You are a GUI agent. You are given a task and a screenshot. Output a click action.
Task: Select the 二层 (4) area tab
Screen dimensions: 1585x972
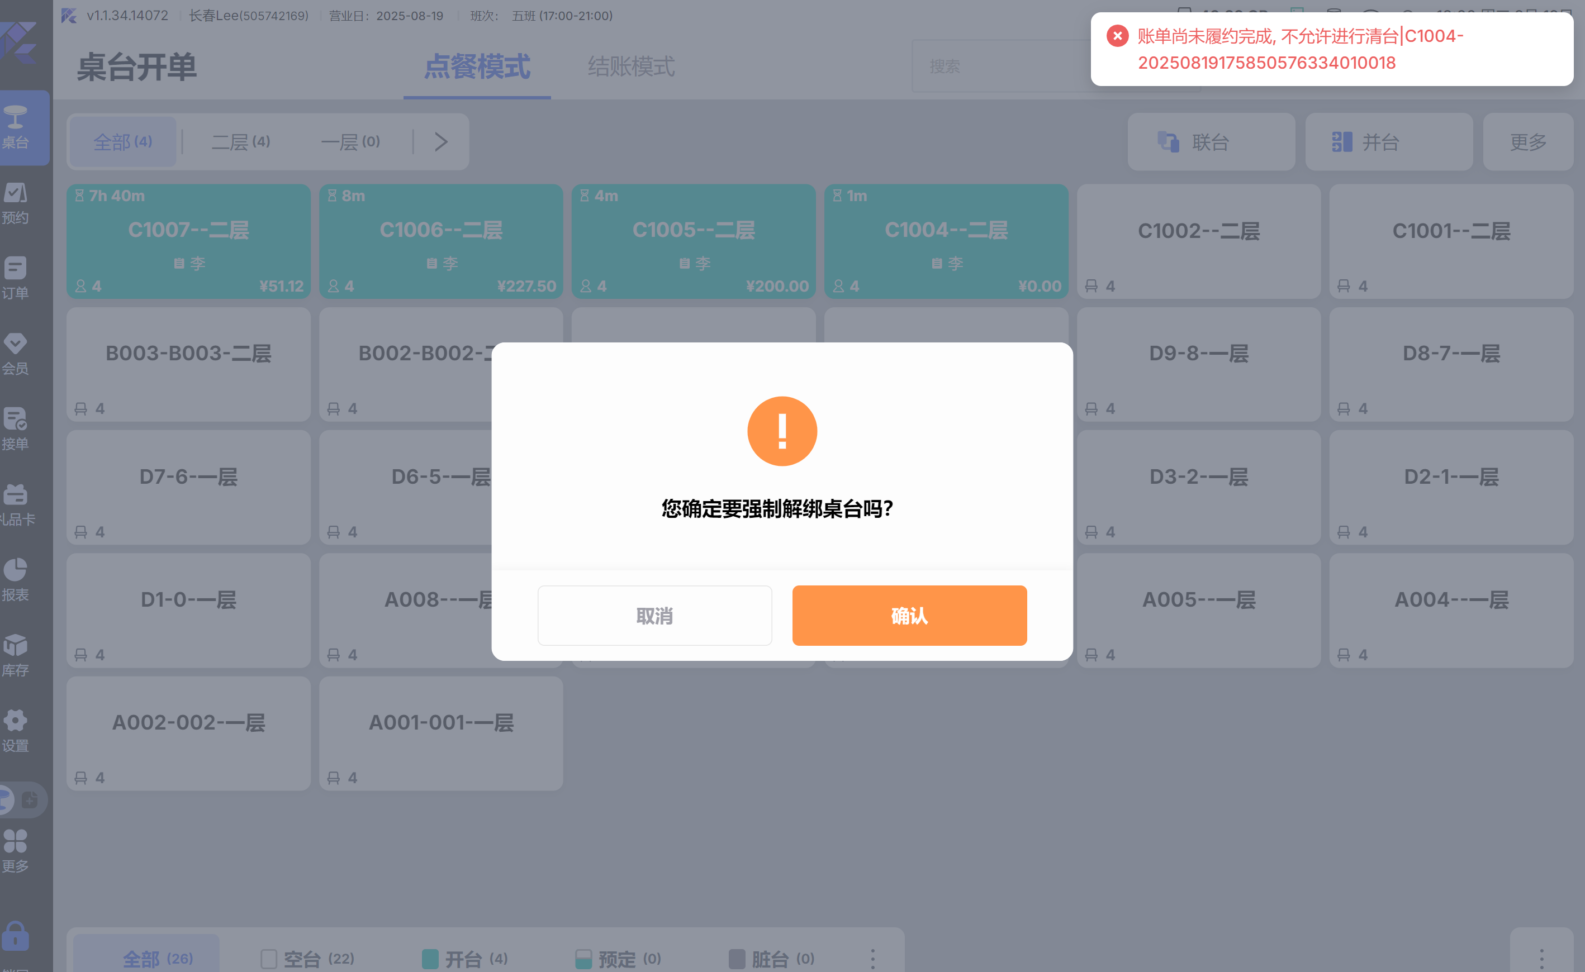(240, 141)
